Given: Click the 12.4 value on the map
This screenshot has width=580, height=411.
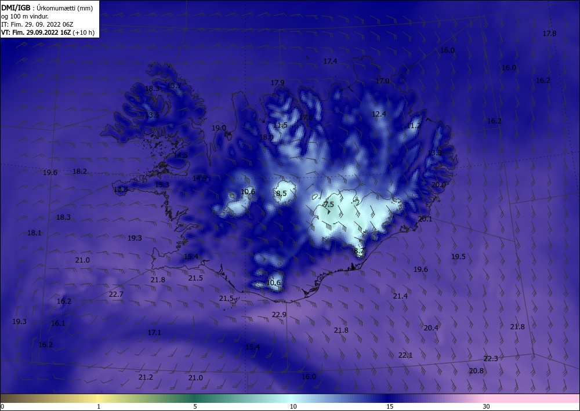Looking at the screenshot, I should coord(379,114).
